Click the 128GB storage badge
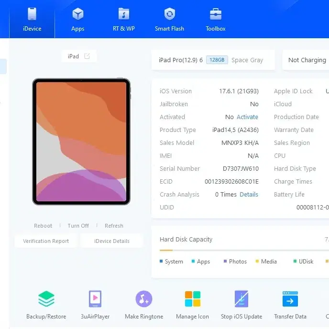This screenshot has height=329, width=329. click(217, 60)
